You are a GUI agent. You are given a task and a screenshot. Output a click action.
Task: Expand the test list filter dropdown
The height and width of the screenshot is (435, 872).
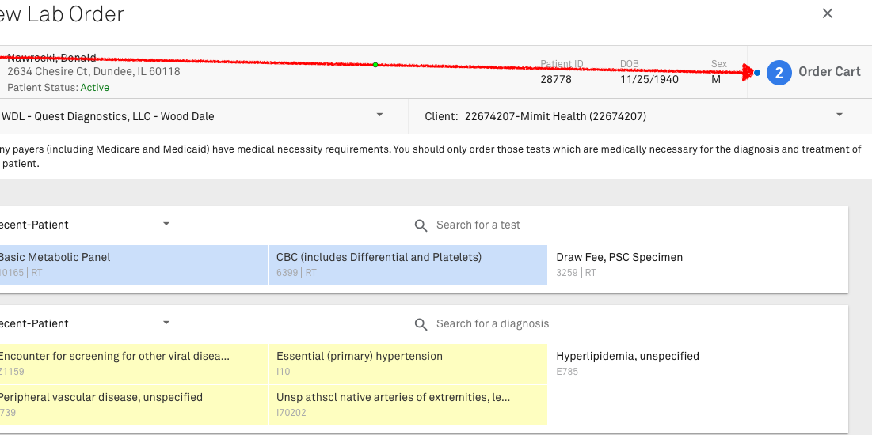coord(166,225)
